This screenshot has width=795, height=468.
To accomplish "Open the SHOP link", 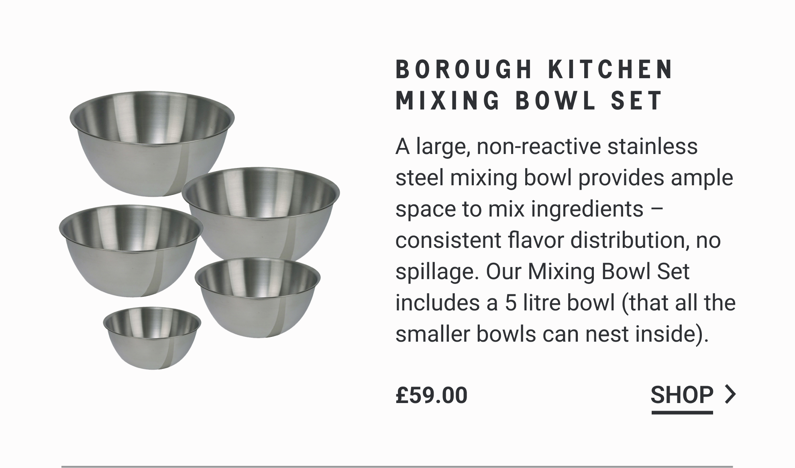I will pos(682,395).
